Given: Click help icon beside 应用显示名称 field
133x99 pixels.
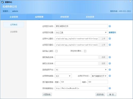Looking at the screenshot, I should click(110, 26).
